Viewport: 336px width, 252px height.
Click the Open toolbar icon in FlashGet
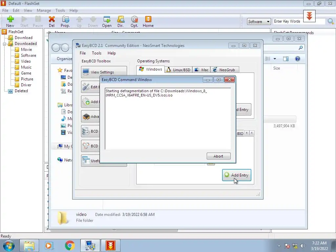click(107, 21)
